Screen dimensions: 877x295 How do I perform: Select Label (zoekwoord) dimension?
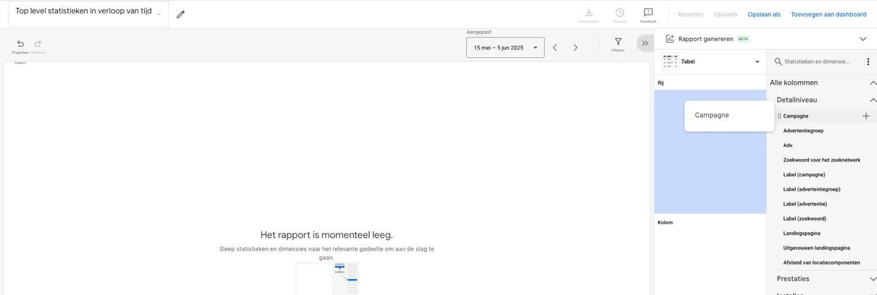[804, 218]
